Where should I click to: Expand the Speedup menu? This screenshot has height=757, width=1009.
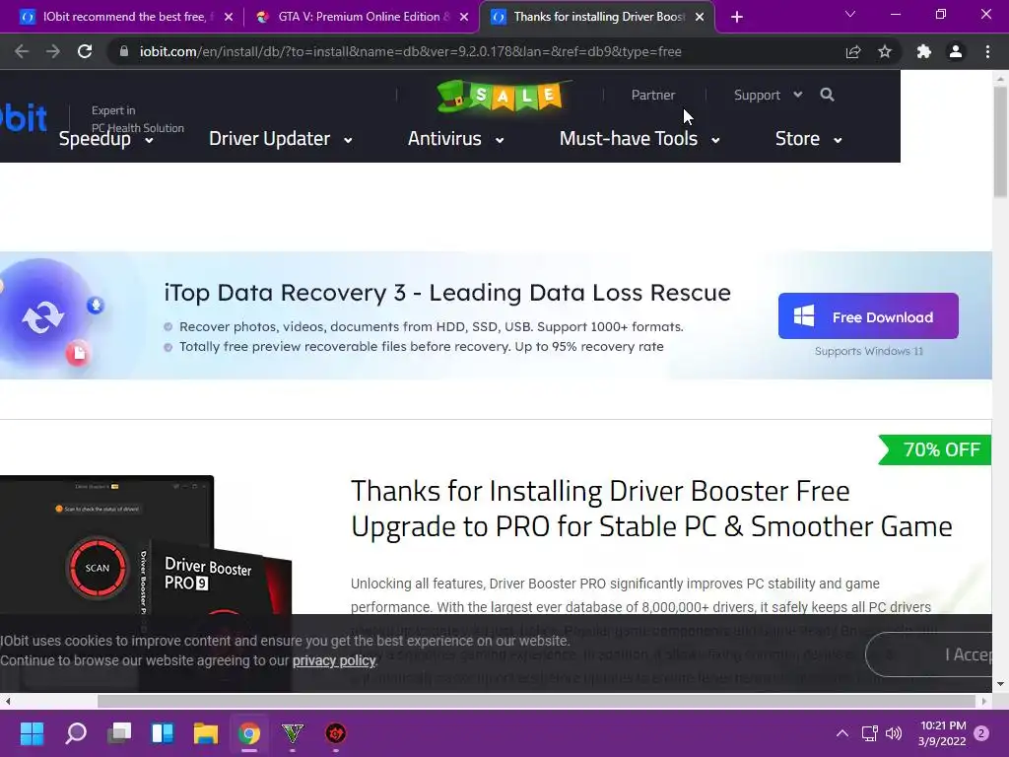click(x=106, y=138)
